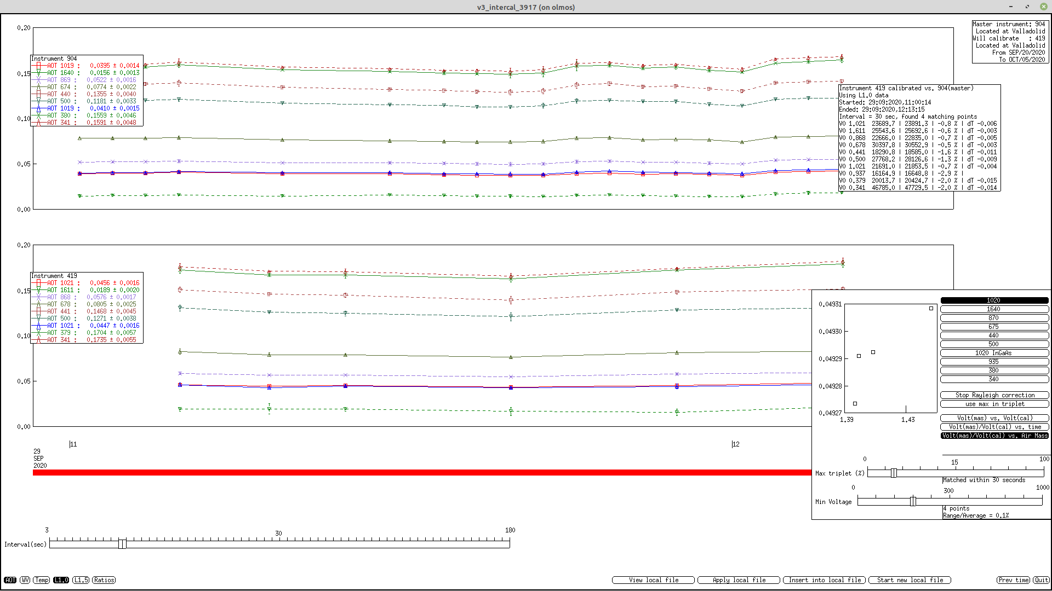Viewport: 1052px width, 591px height.
Task: Switch to WV data view
Action: 25,580
